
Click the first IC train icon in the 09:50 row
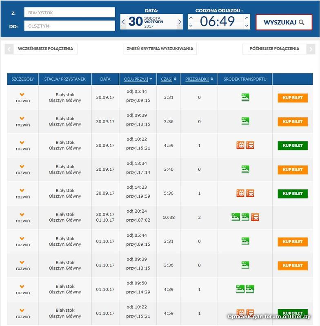[240, 289]
